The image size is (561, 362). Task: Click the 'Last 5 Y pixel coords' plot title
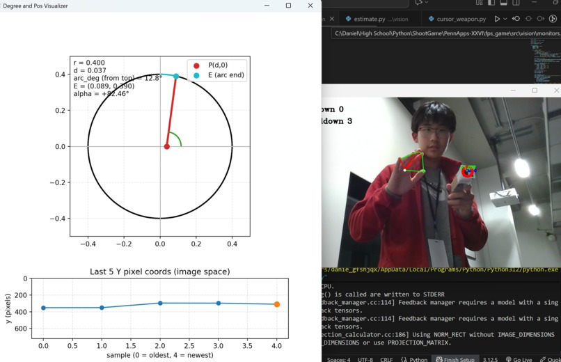(x=160, y=271)
